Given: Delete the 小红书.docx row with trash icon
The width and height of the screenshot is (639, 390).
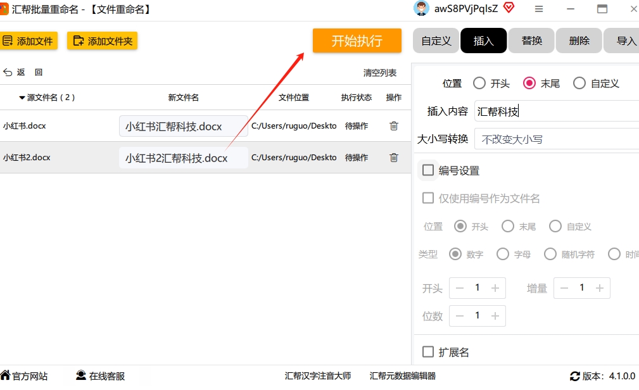Looking at the screenshot, I should (x=394, y=126).
